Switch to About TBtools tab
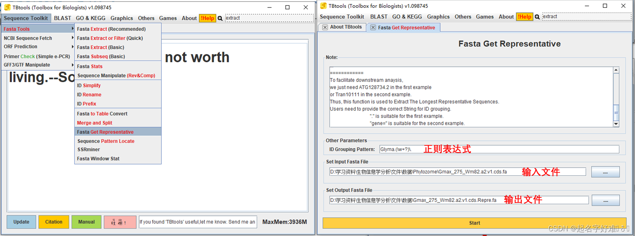The image size is (635, 236). (342, 27)
